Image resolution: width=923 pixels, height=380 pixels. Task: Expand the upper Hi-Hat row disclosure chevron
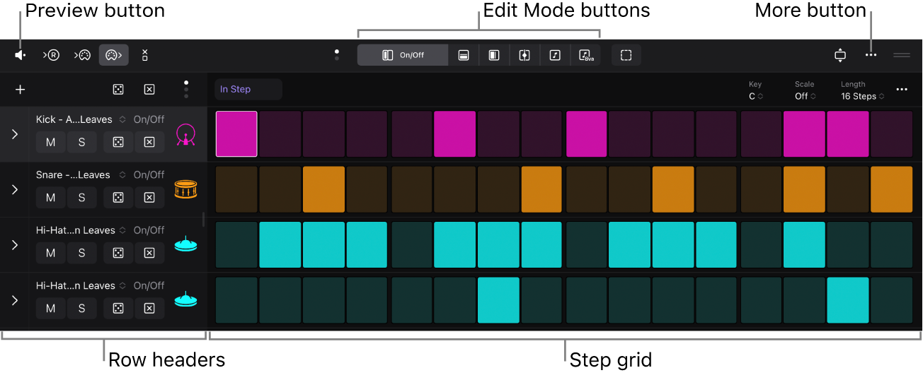[x=15, y=245]
